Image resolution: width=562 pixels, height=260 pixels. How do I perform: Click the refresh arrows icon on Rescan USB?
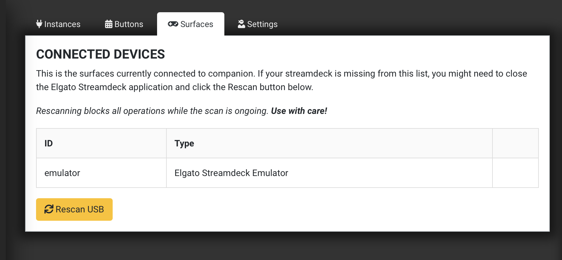point(49,209)
